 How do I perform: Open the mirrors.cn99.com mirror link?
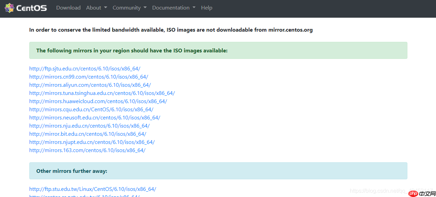click(x=89, y=77)
